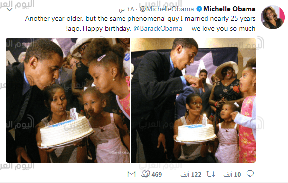Open direct message envelope icon

pyautogui.click(x=131, y=174)
